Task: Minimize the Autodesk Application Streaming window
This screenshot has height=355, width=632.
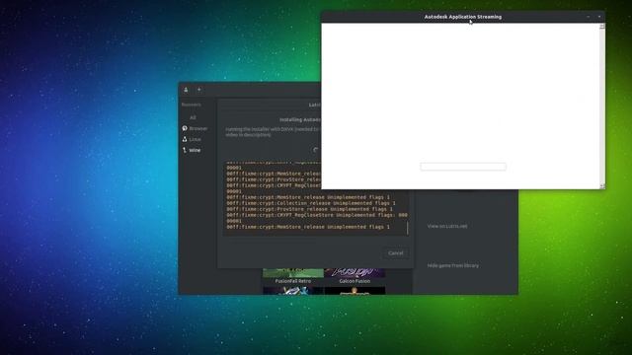Action: pos(589,17)
